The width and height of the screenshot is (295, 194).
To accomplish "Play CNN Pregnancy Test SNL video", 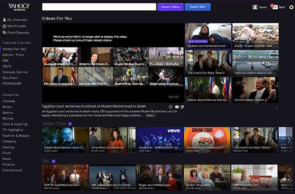I will coord(254,177).
